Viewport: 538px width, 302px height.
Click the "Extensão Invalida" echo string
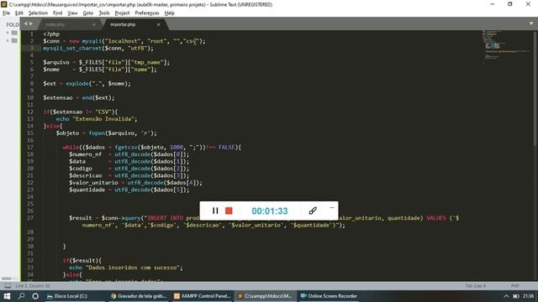pyautogui.click(x=104, y=119)
